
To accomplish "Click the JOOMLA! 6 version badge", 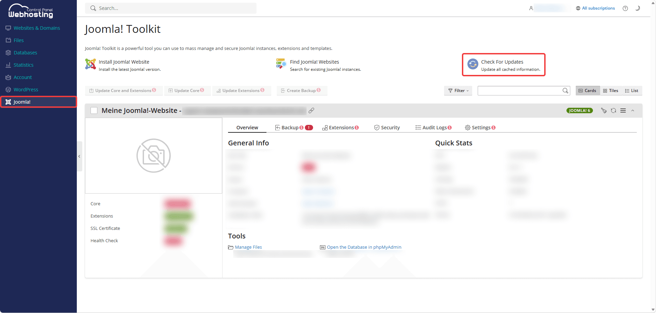I will click(x=580, y=110).
